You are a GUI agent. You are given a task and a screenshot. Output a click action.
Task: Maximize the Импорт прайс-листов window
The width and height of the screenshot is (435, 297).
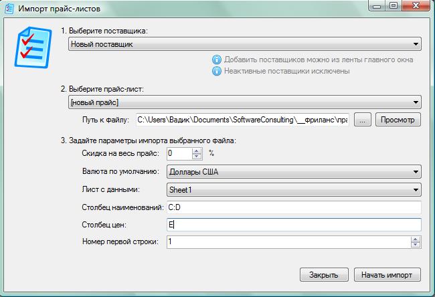click(x=394, y=5)
